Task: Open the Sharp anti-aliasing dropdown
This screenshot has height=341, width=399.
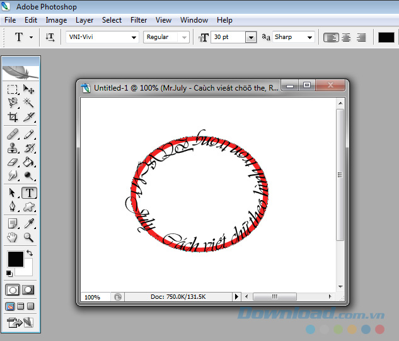Action: 309,38
